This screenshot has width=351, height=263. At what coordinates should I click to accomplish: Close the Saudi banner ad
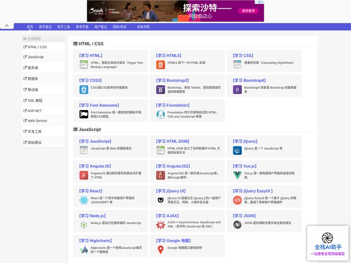point(262,2)
